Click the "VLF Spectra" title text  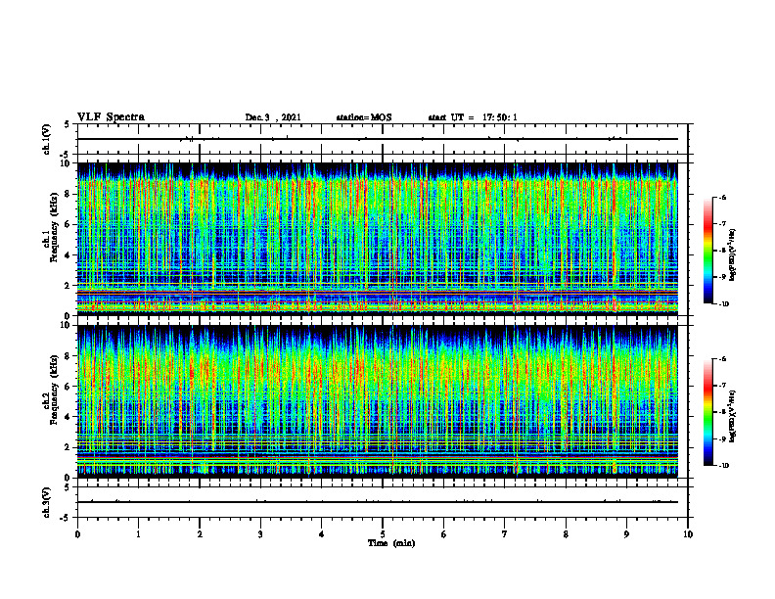click(111, 117)
